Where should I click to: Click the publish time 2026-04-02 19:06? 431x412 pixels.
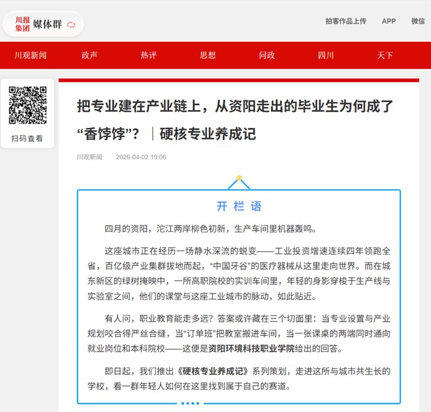[141, 157]
